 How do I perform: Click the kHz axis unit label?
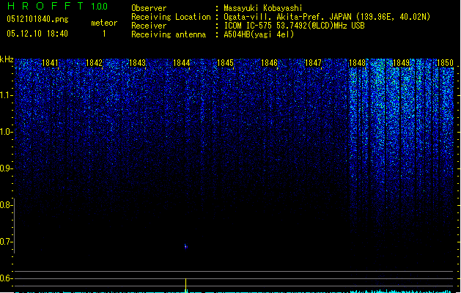click(7, 59)
